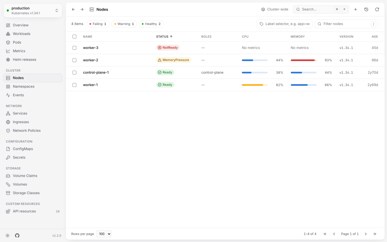The height and width of the screenshot is (242, 387).
Task: Open the control-plane-1 node link
Action: (x=96, y=73)
